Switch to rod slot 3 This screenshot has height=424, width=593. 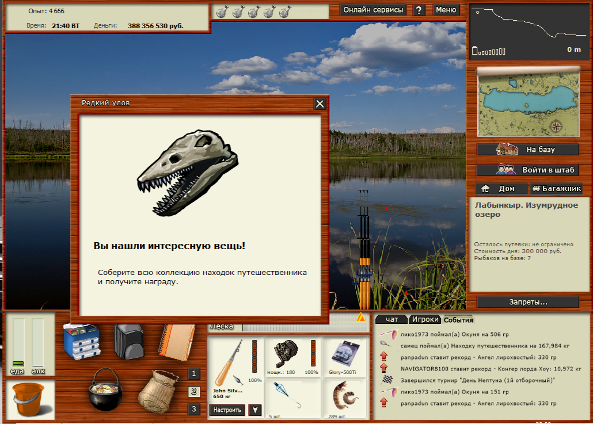(x=195, y=410)
